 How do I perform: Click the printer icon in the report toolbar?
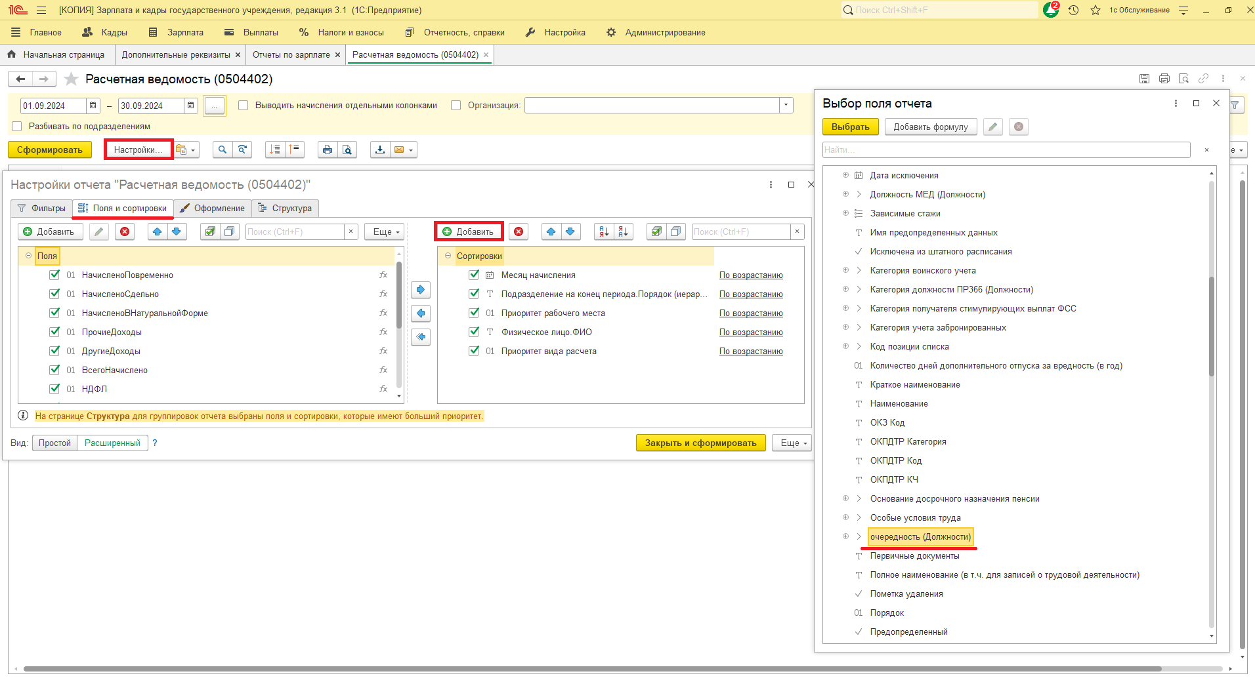pos(327,150)
